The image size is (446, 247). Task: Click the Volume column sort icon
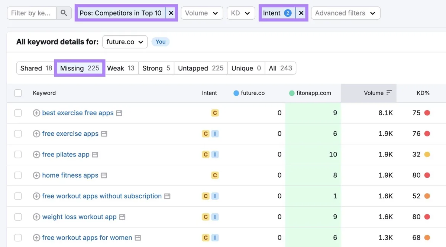coord(389,93)
